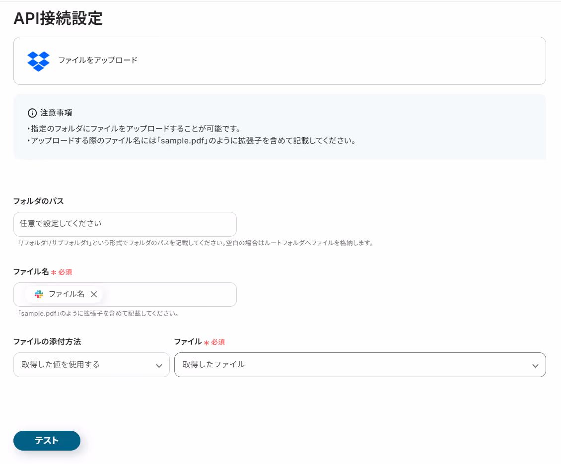
Task: Open the 取得したファイル dropdown
Action: [x=360, y=365]
